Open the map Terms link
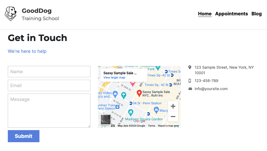267x151 pixels. click(x=151, y=126)
